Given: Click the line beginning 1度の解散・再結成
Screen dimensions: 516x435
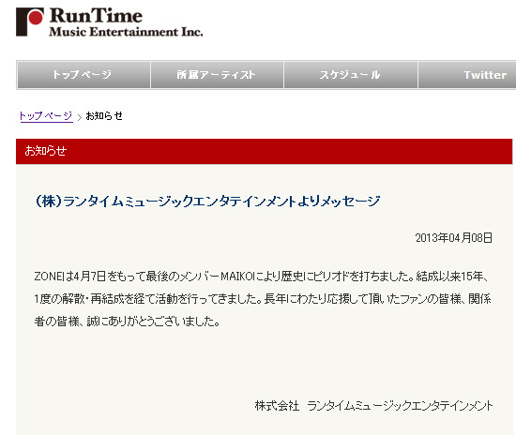Looking at the screenshot, I should pos(263,299).
